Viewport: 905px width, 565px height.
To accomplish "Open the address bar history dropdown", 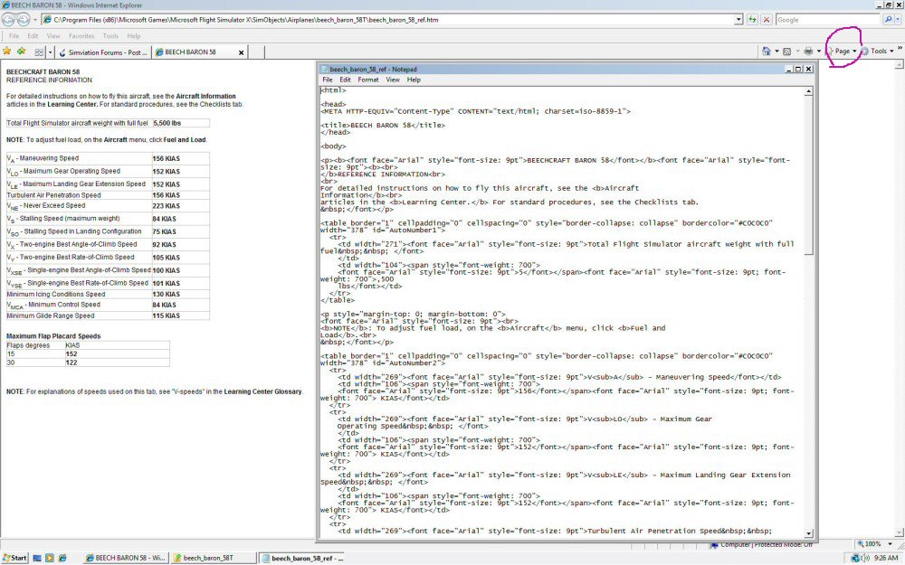I will (738, 19).
